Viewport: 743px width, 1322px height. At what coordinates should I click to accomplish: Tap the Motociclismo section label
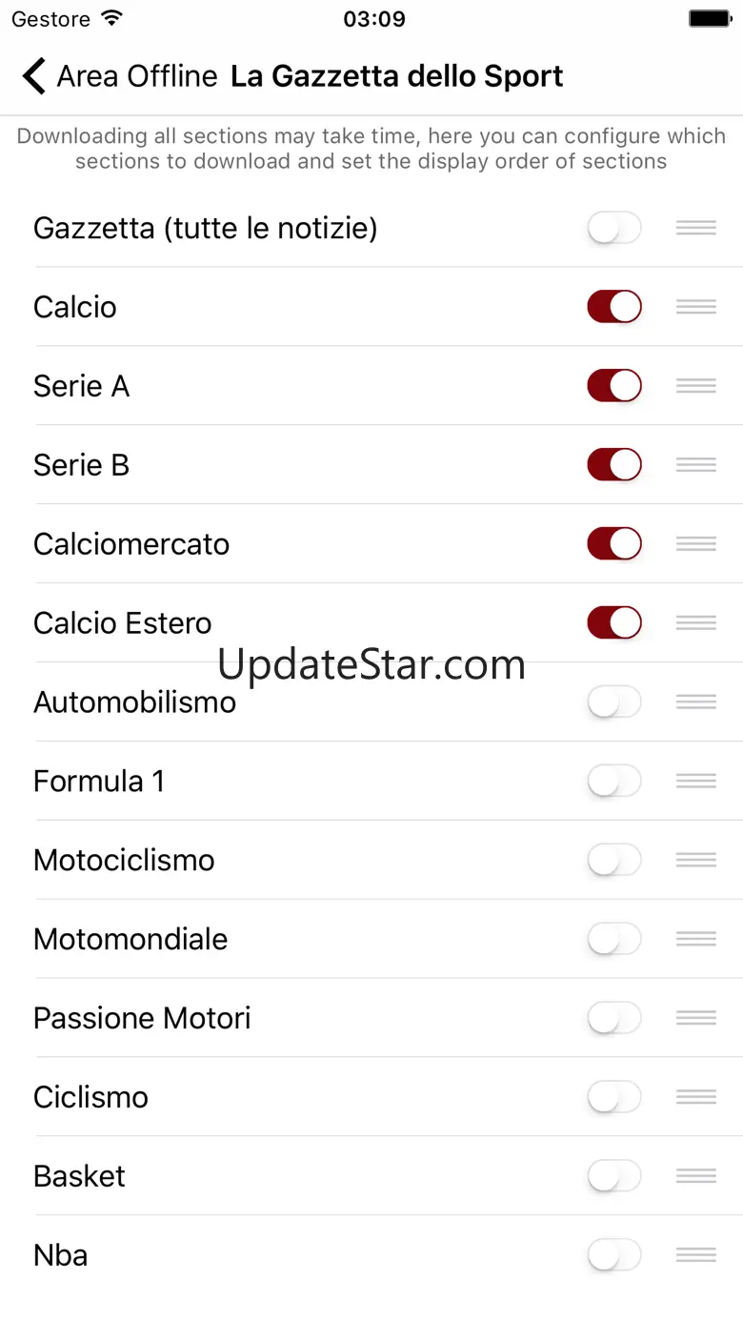click(124, 860)
